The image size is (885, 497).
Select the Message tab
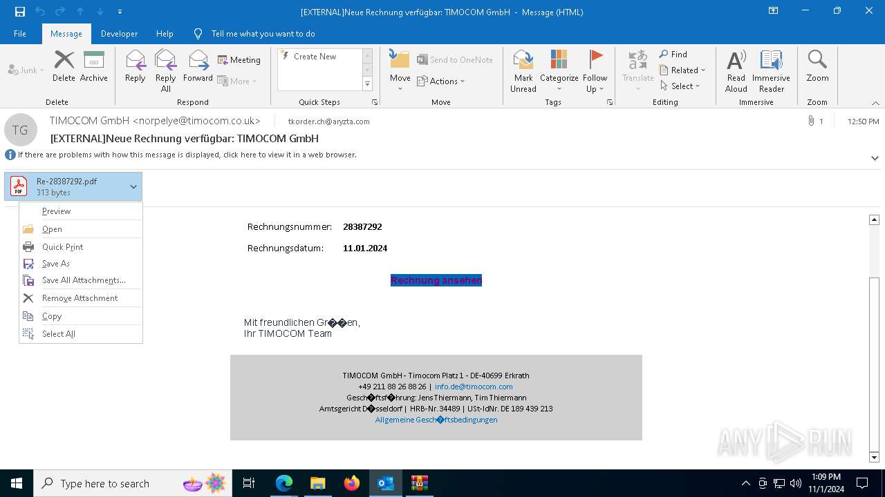66,33
